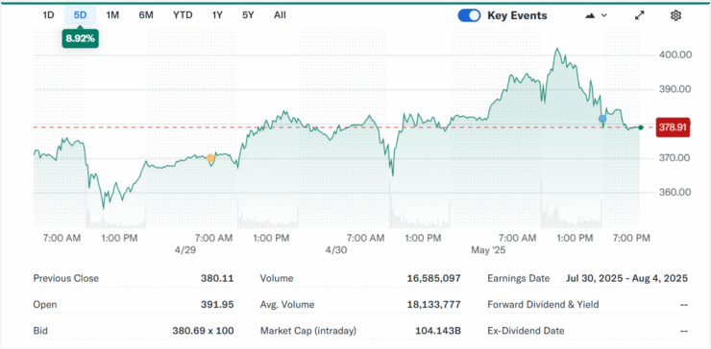
Task: Click the 4/30 date label
Action: pyautogui.click(x=335, y=250)
